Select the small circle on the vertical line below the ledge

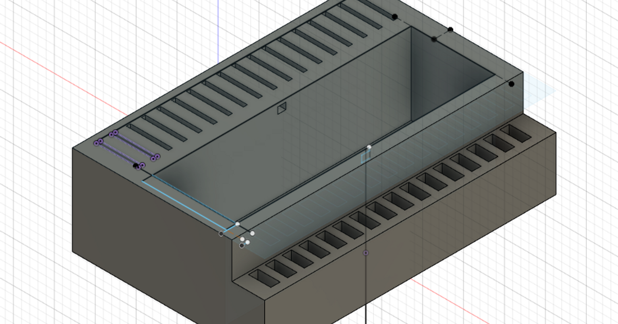366,253
